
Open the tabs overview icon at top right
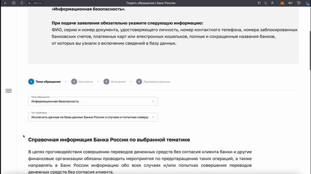tap(299, 3)
